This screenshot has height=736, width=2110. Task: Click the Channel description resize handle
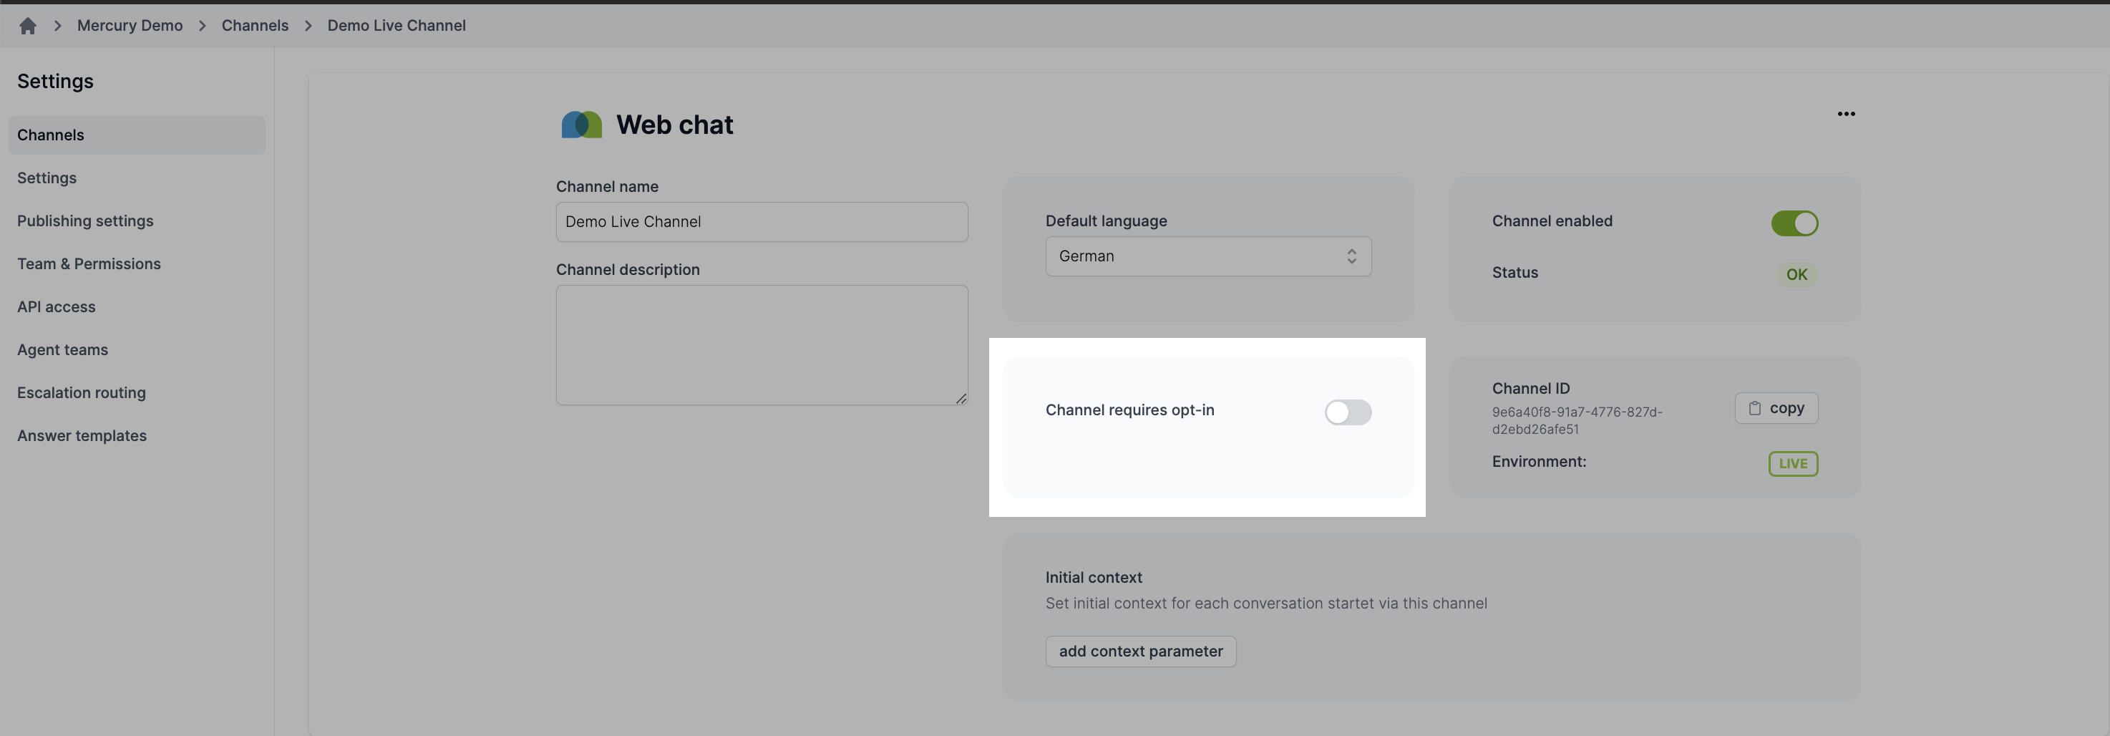click(961, 398)
